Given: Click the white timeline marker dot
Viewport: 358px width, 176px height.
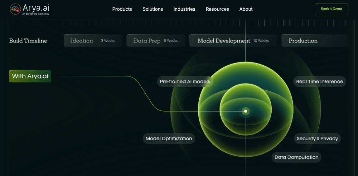Looking at the screenshot, I should pos(246,111).
